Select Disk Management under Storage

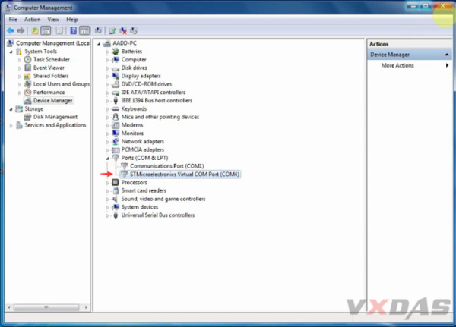pos(55,117)
